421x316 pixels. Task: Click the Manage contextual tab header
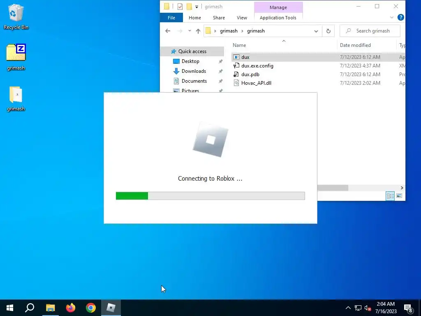pyautogui.click(x=278, y=7)
